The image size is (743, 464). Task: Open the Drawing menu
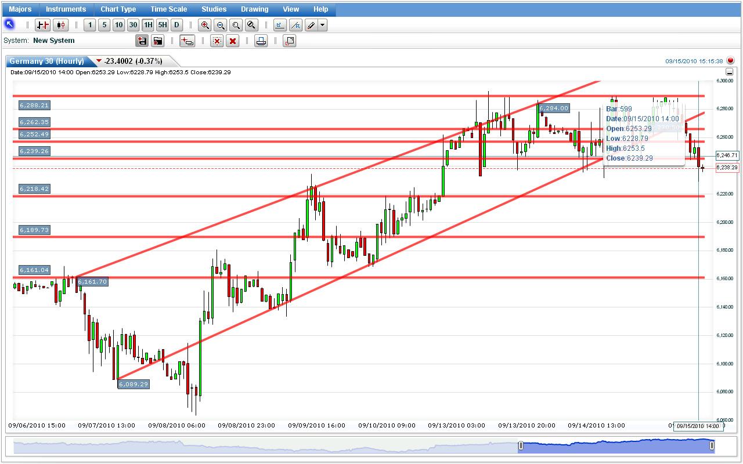coord(254,9)
